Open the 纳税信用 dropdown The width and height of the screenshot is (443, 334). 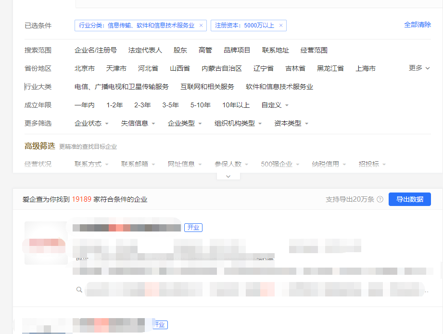click(325, 164)
